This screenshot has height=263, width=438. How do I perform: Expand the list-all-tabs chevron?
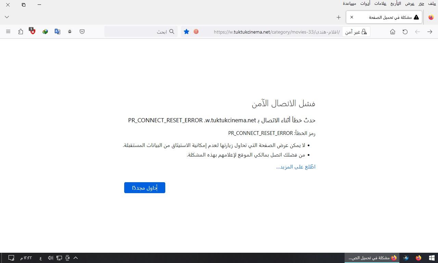tap(7, 17)
